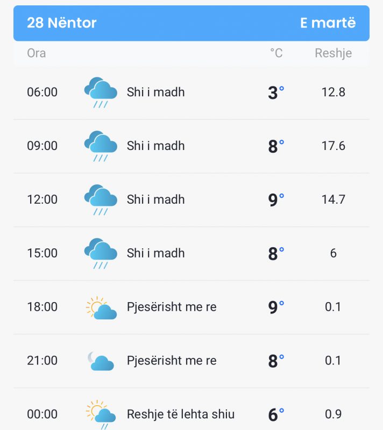Select the 12:00 Shi i madh text
Viewport: 383px width, 430px height.
(x=156, y=199)
